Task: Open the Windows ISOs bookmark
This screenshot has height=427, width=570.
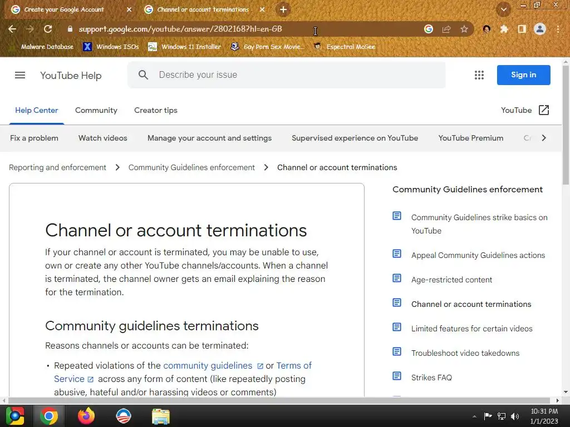Action: point(111,47)
